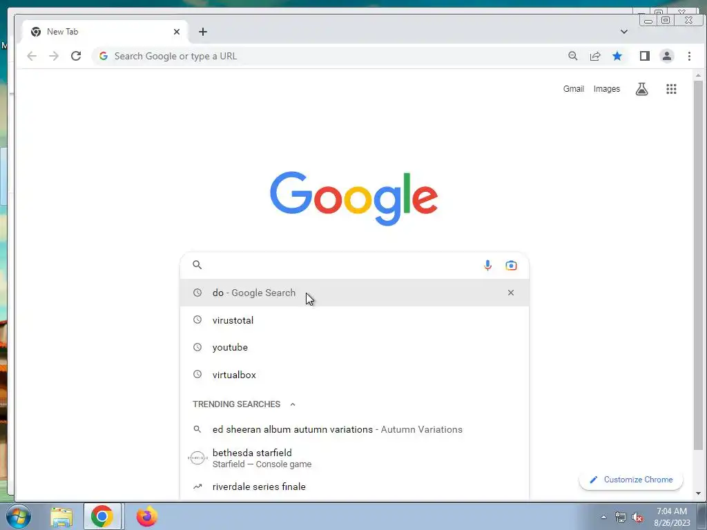
Task: Open Windows Explorer from the taskbar
Action: coord(61,516)
